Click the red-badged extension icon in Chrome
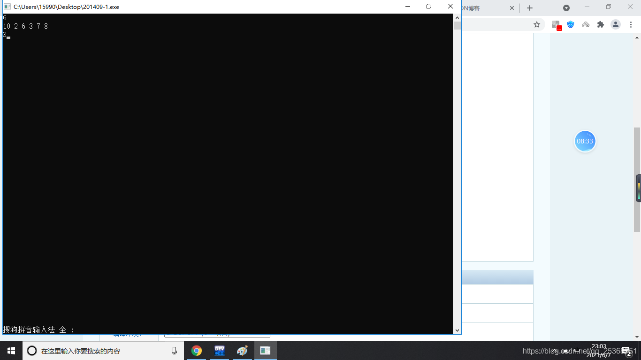Viewport: 641px width, 360px height. coord(556,25)
